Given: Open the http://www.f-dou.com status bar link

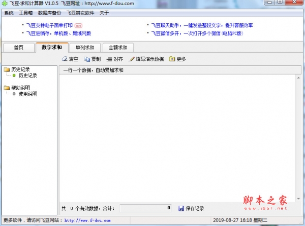Looking at the screenshot, I should pyautogui.click(x=87, y=220).
